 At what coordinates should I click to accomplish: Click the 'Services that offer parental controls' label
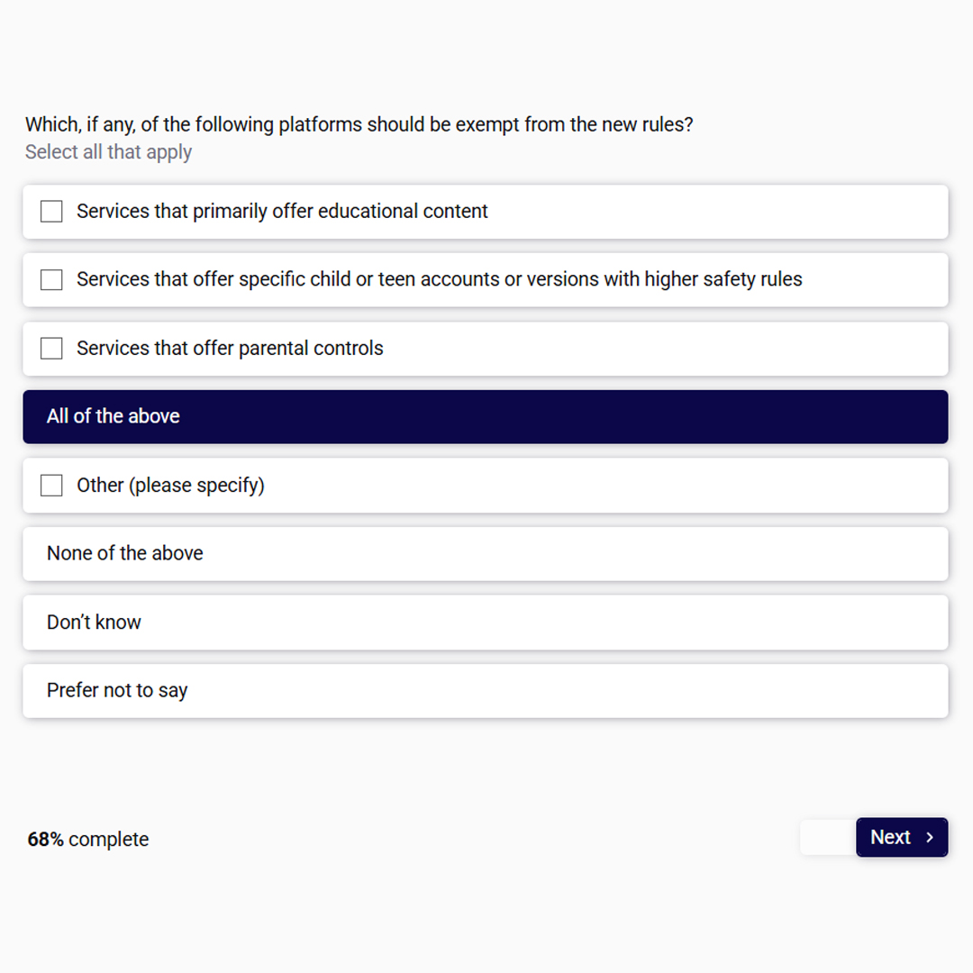point(231,348)
